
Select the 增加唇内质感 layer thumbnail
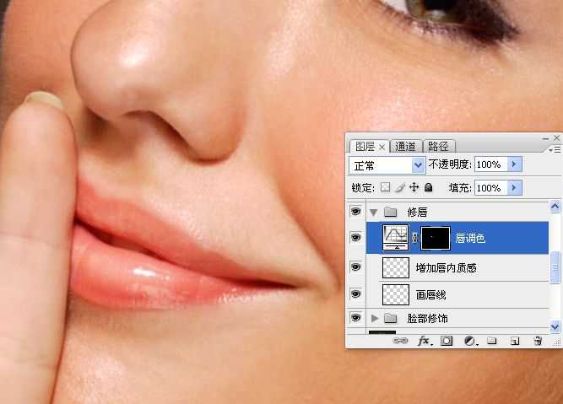pos(396,267)
